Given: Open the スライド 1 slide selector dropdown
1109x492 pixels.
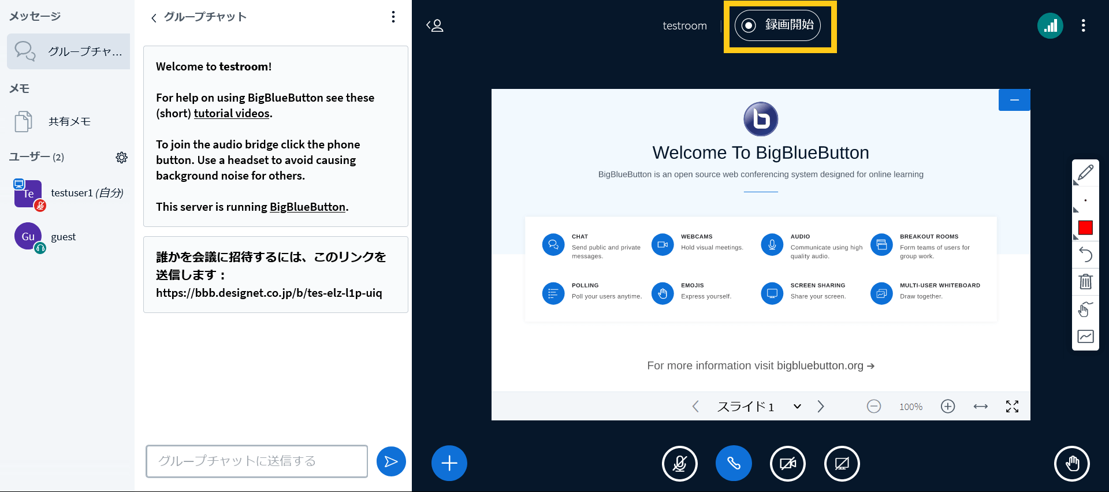Looking at the screenshot, I should point(759,407).
